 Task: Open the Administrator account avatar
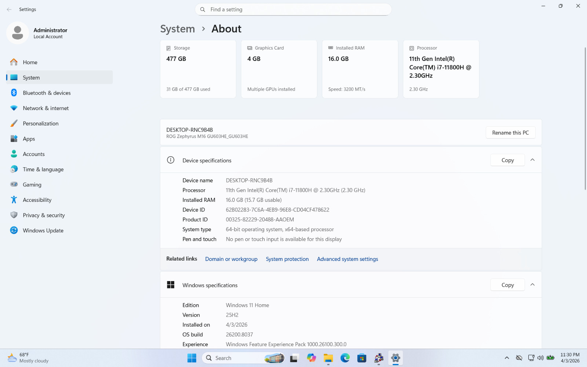coord(18,33)
